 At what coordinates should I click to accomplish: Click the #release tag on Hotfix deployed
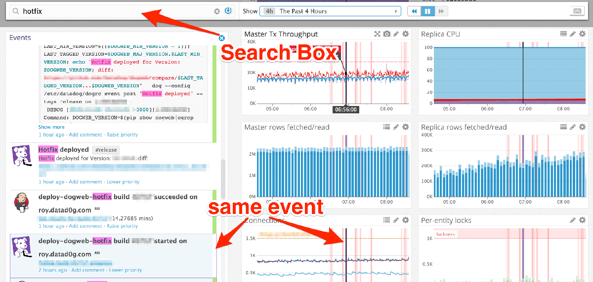[x=106, y=150]
